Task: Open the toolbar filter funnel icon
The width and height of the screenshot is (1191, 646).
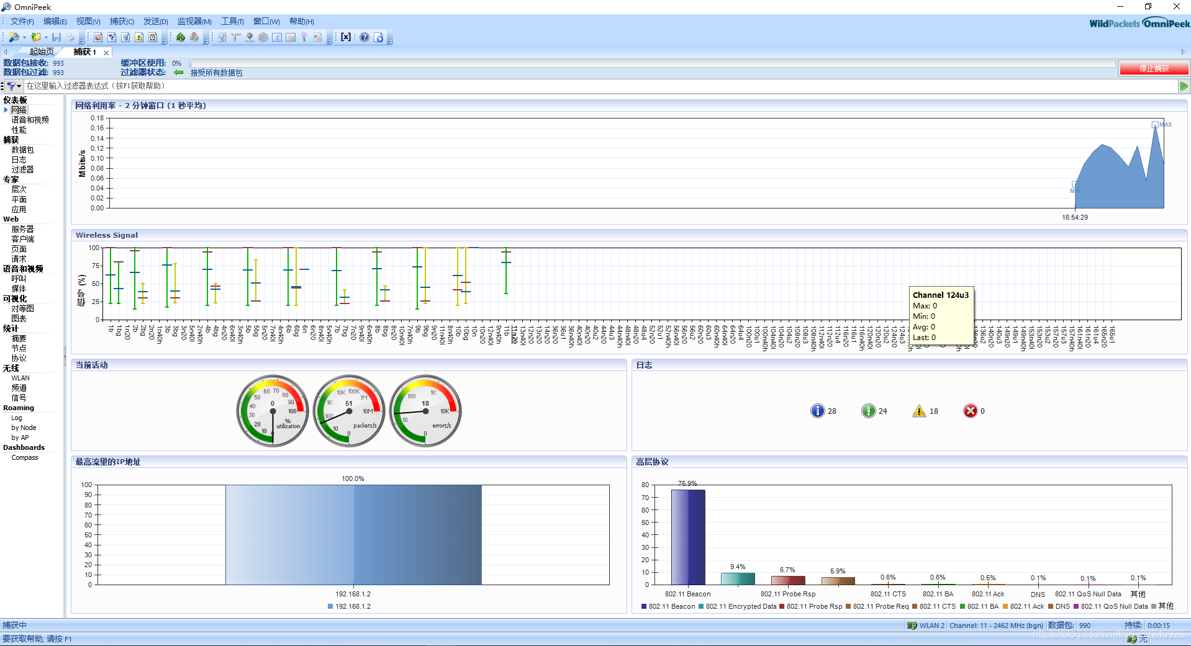Action: point(112,37)
